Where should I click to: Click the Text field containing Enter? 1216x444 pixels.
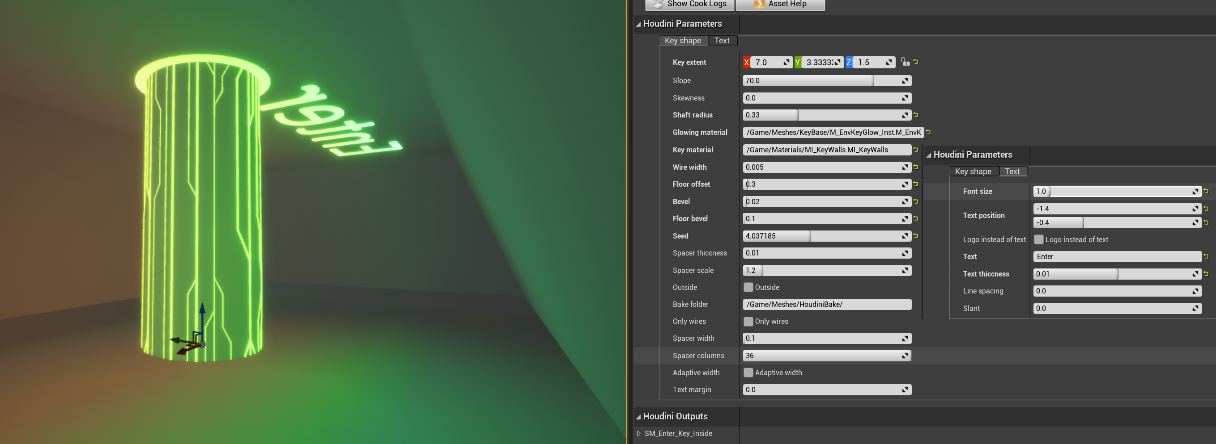1117,257
